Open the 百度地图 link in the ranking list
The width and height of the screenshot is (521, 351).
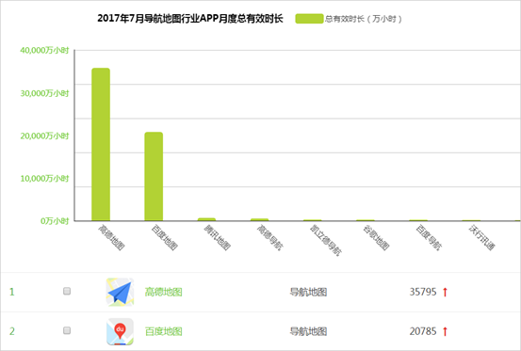click(164, 331)
